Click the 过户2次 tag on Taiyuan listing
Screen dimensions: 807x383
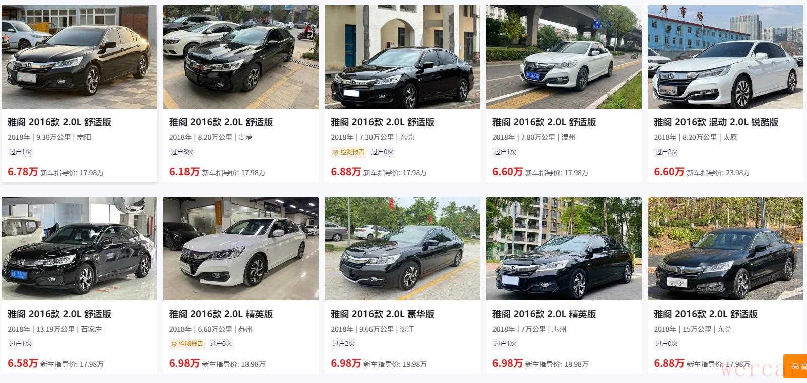click(666, 152)
